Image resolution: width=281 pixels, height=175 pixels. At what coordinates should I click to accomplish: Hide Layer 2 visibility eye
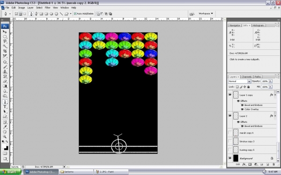pyautogui.click(x=230, y=116)
